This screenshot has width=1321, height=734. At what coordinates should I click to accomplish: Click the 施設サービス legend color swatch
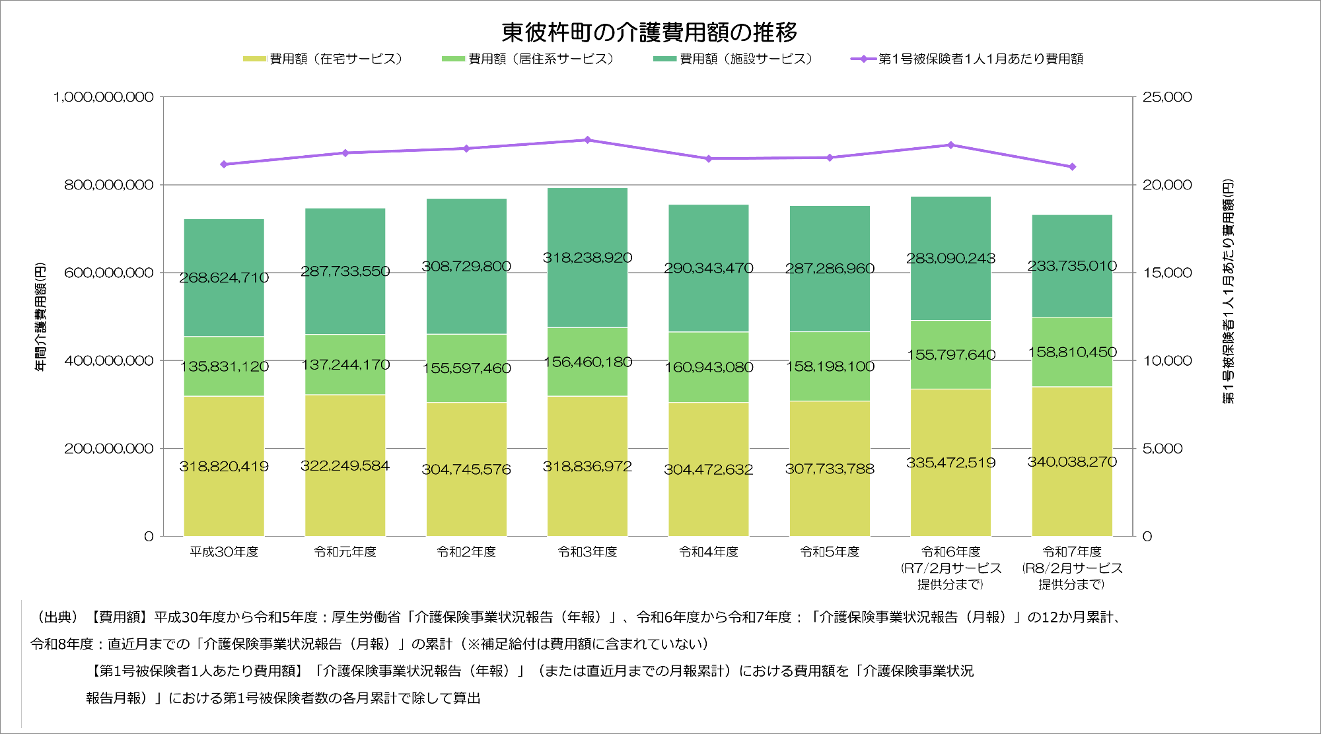click(665, 59)
